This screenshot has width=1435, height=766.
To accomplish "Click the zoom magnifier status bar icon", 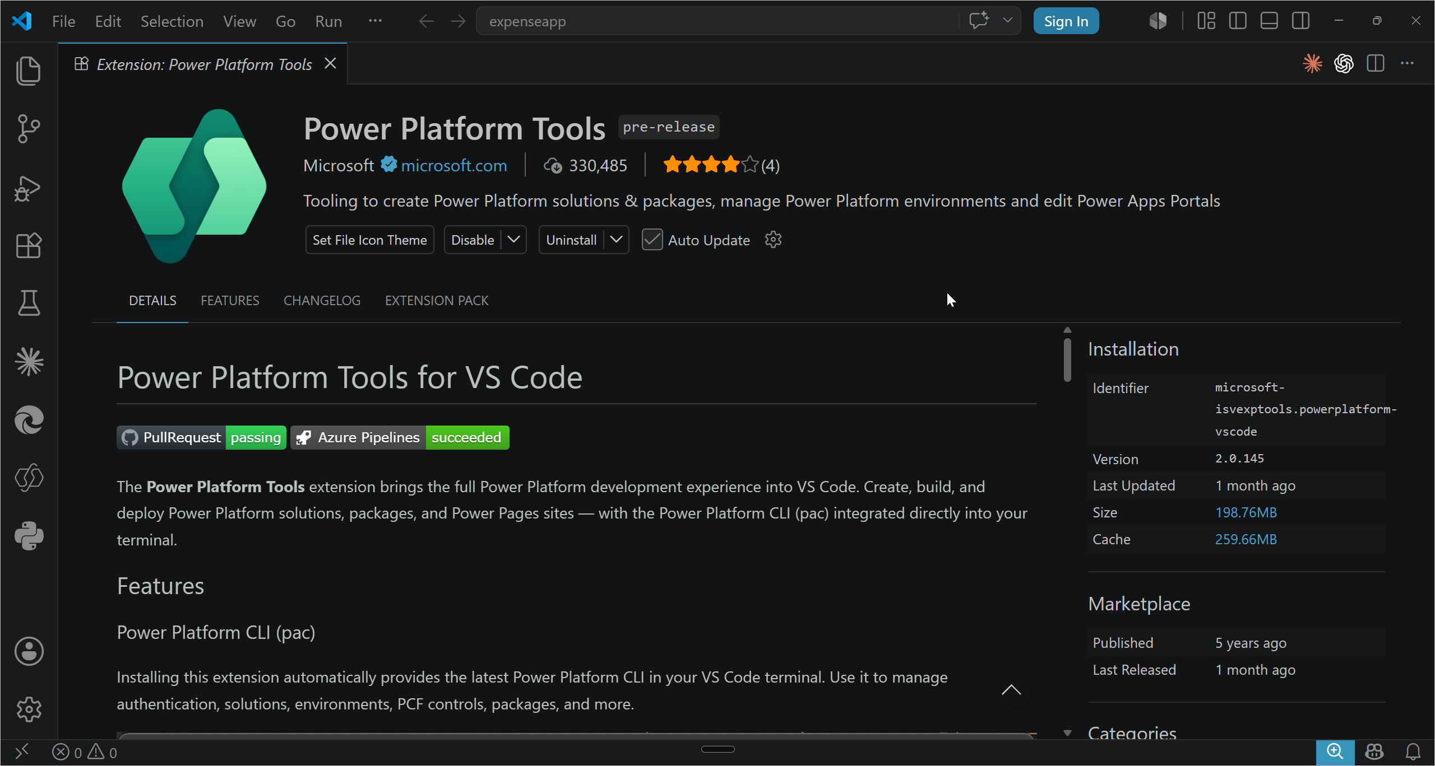I will point(1335,752).
